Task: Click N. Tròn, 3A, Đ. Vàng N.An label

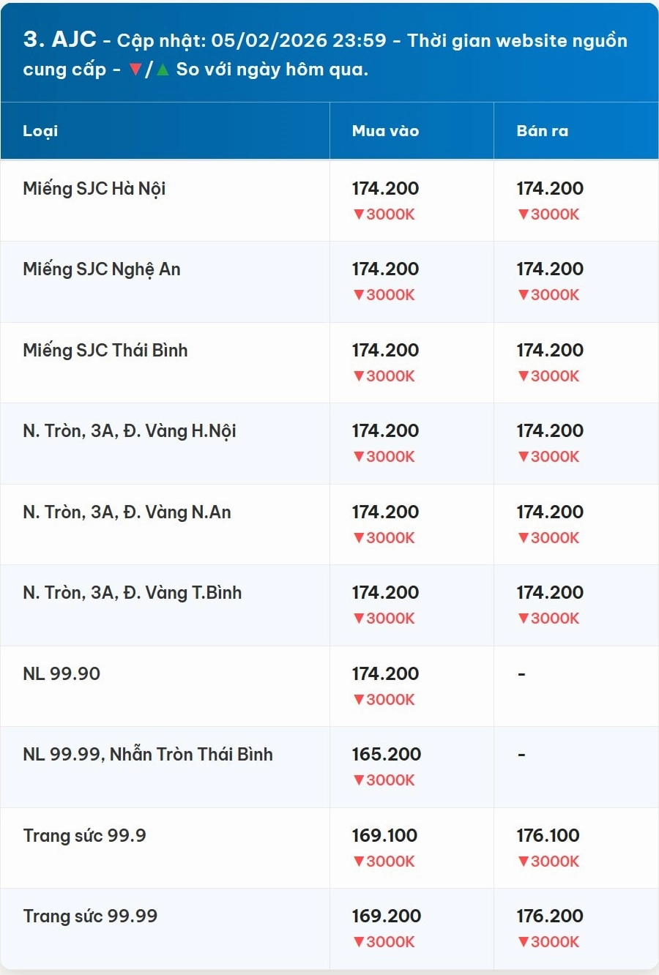Action: (127, 512)
